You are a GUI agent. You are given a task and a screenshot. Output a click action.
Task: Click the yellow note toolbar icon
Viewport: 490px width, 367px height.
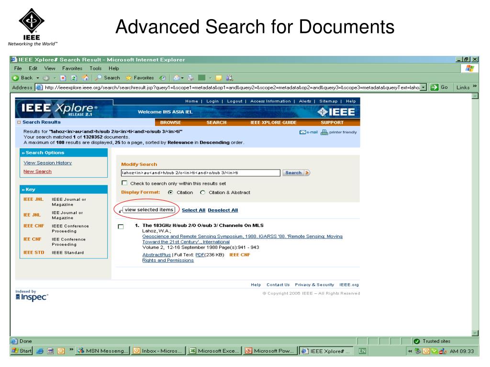coord(219,78)
